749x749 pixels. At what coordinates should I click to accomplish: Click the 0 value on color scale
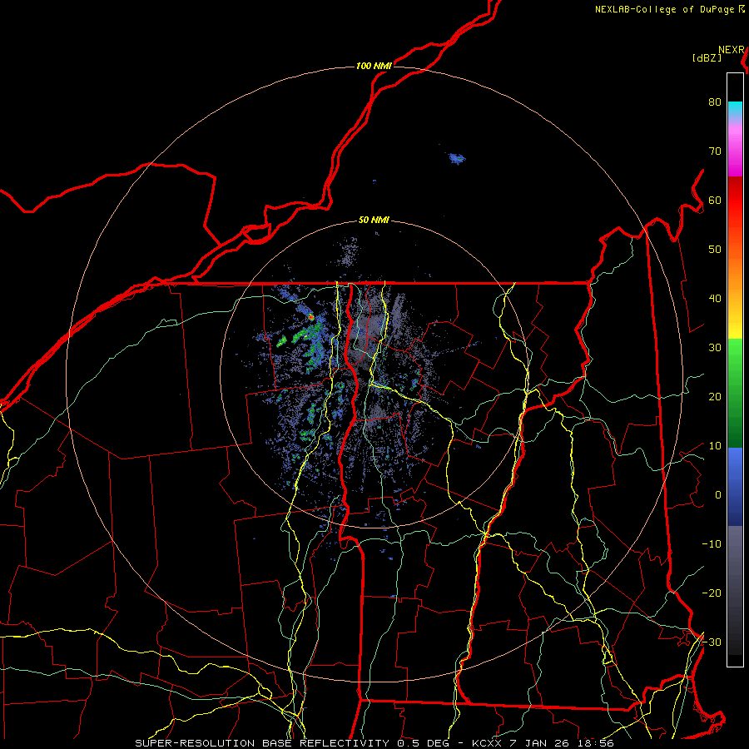click(x=718, y=495)
